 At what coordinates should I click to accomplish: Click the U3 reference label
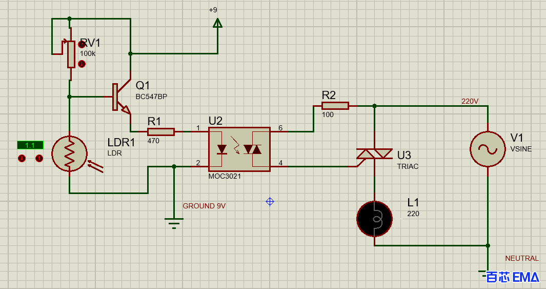405,155
